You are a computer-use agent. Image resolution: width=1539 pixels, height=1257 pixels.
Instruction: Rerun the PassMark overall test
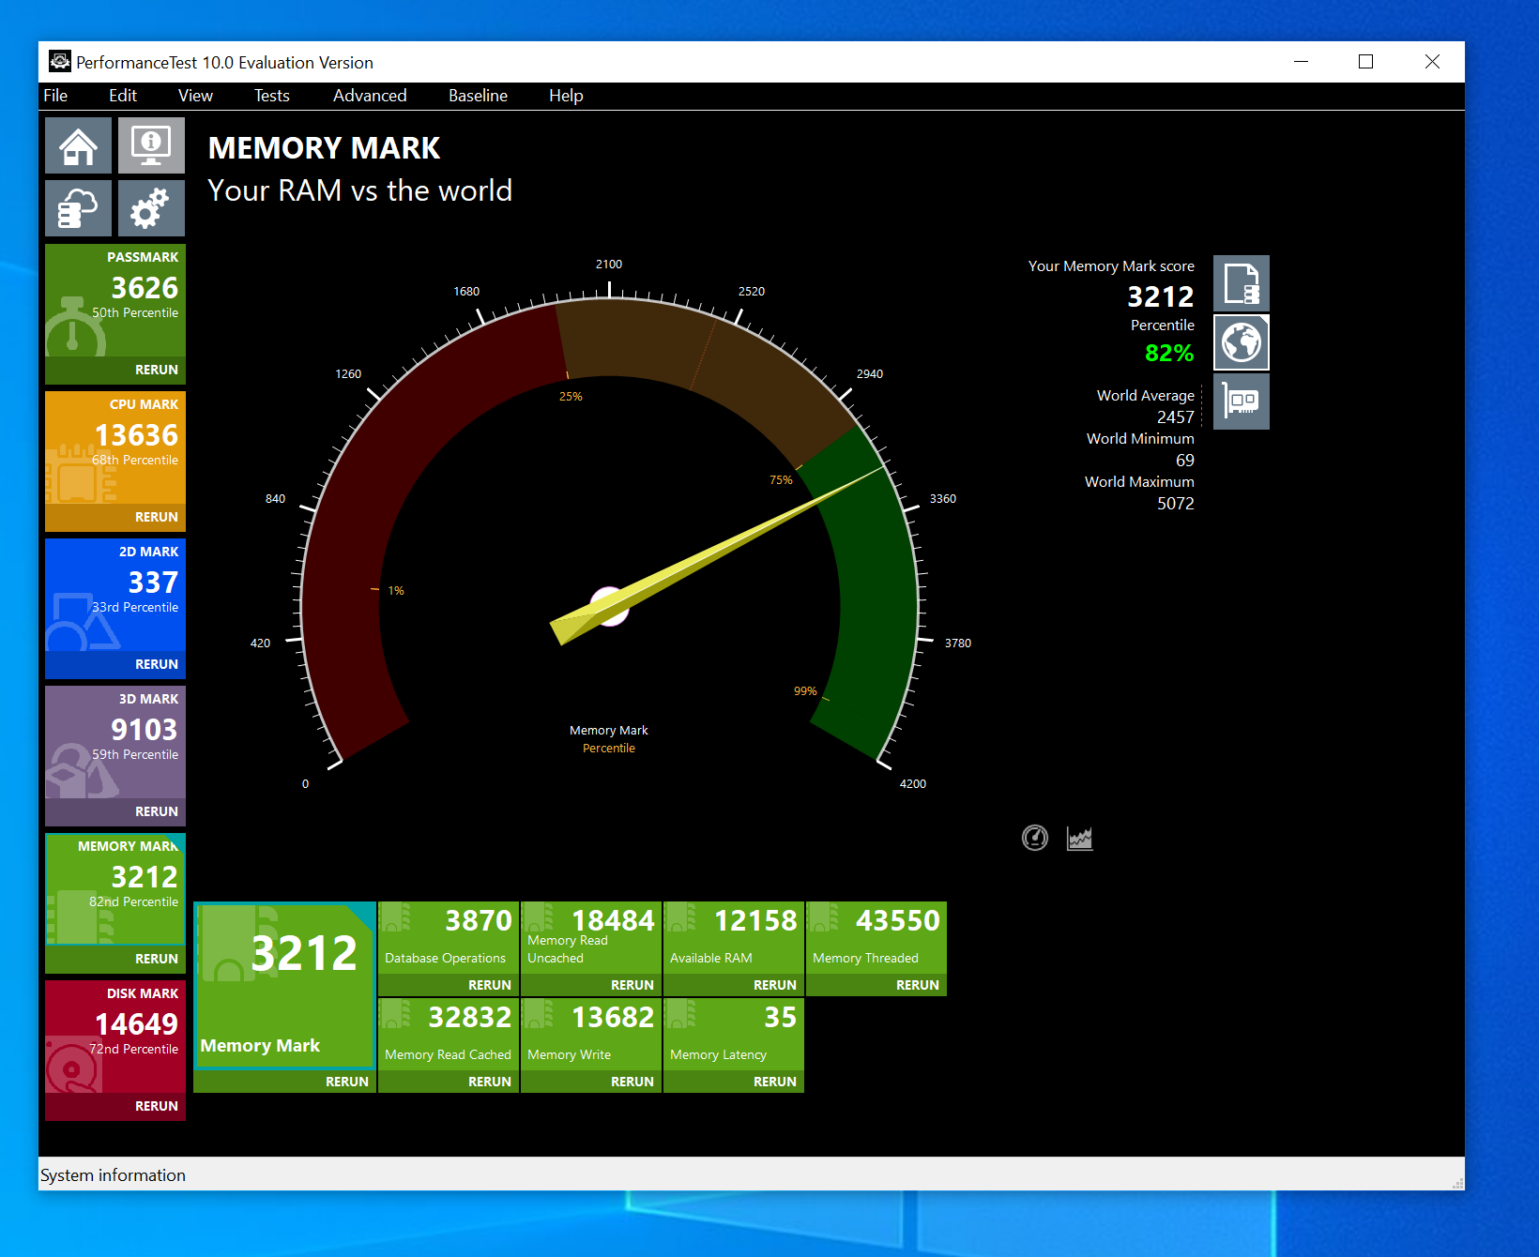157,370
